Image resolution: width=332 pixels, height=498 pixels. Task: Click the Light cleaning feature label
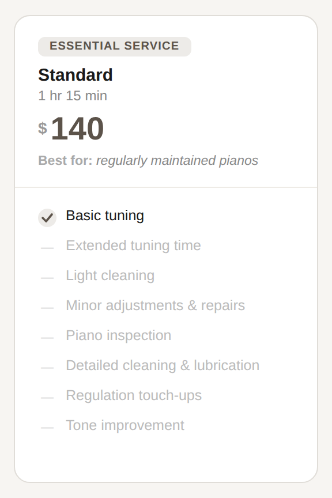(x=110, y=276)
